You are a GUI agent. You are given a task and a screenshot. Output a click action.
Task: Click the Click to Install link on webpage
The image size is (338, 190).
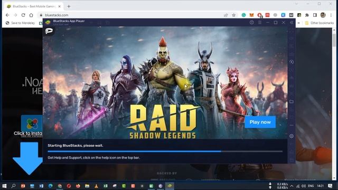(28, 134)
